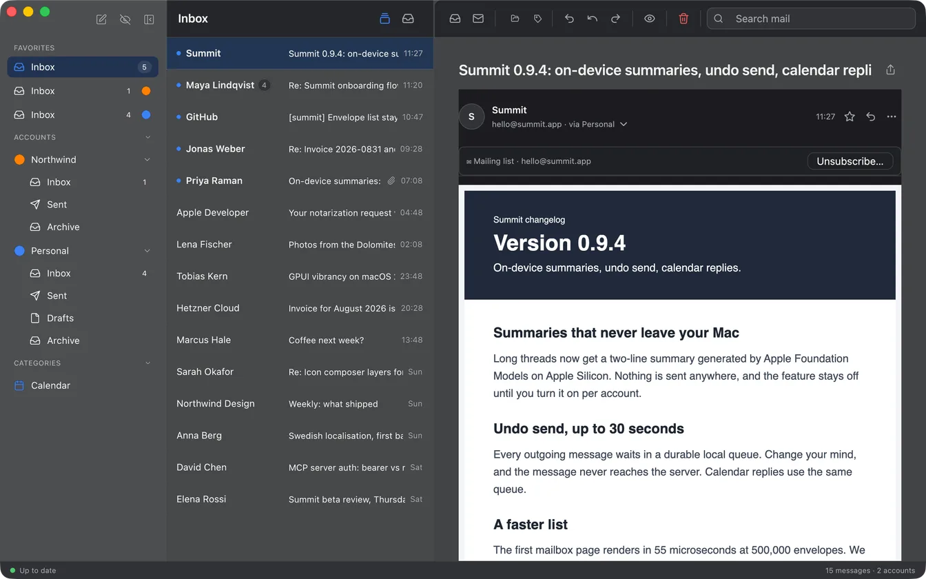Image resolution: width=926 pixels, height=579 pixels.
Task: Open the Lena Fischer Dolomites photos message
Action: coord(300,244)
